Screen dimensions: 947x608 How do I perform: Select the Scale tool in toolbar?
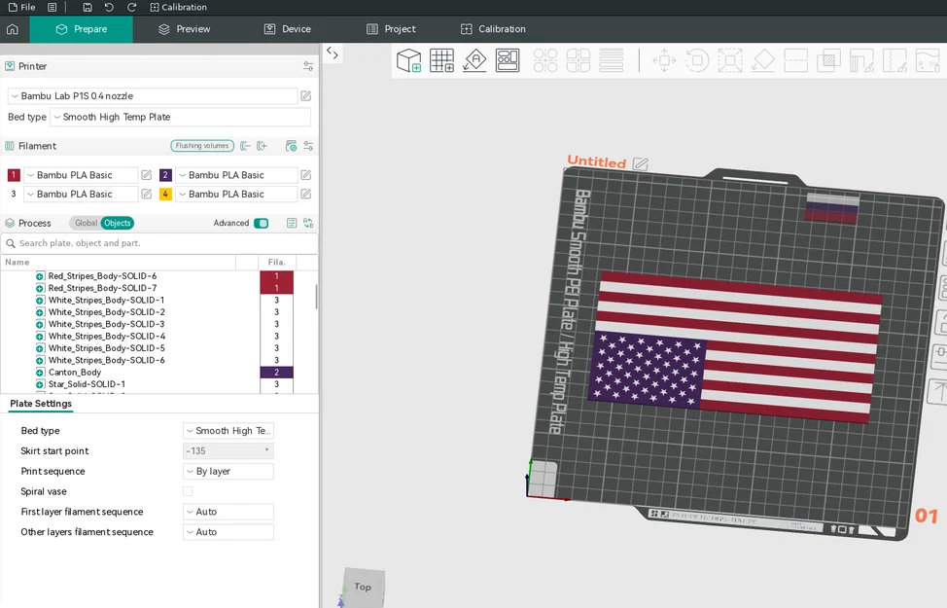tap(730, 60)
